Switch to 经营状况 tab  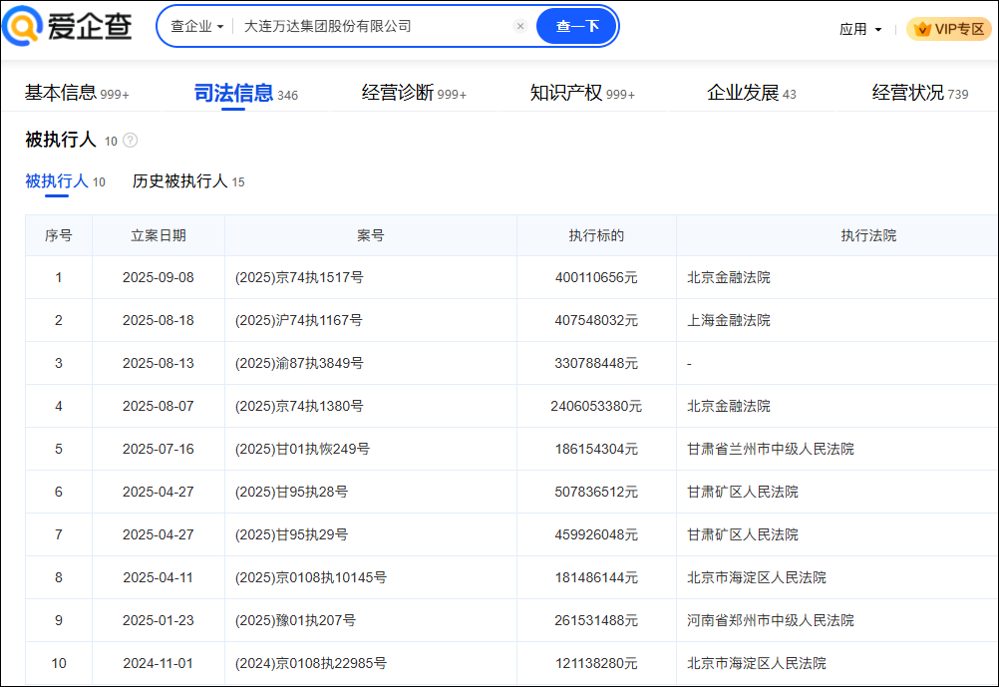pos(919,93)
